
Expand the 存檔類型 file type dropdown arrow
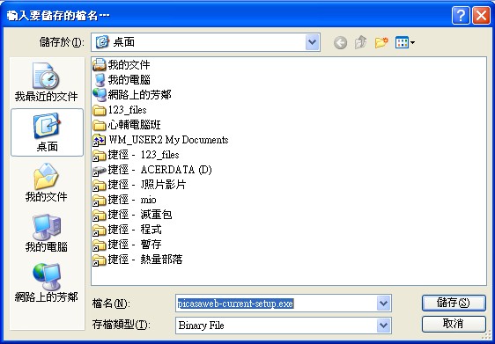[383, 325]
